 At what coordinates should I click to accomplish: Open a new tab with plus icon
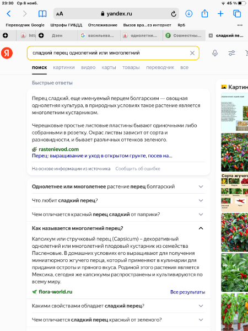220,14
